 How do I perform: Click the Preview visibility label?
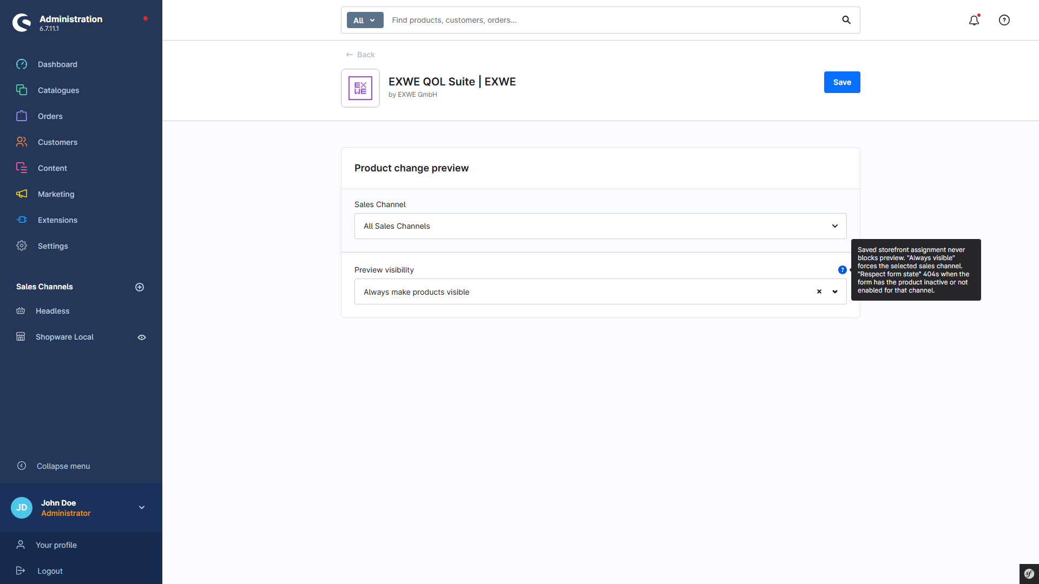[x=384, y=270]
